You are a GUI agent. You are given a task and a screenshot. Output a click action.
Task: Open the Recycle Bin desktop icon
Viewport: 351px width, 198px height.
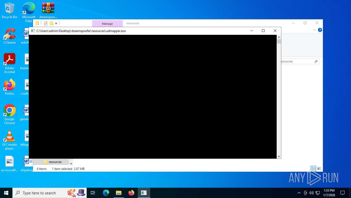click(x=10, y=10)
